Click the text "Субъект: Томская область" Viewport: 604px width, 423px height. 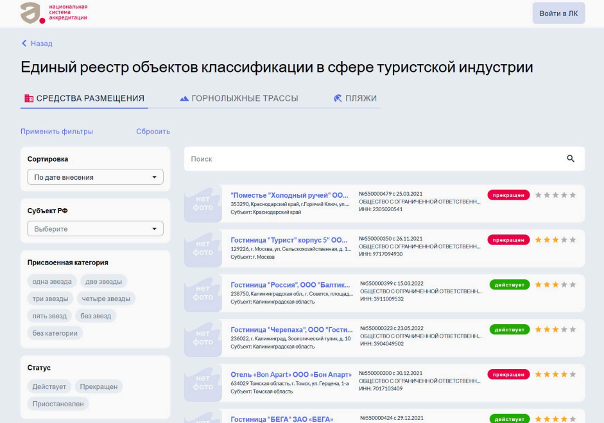tap(261, 392)
